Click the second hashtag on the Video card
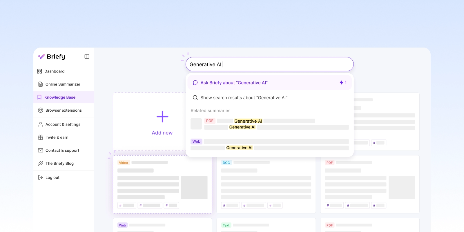 pyautogui.click(x=150, y=205)
